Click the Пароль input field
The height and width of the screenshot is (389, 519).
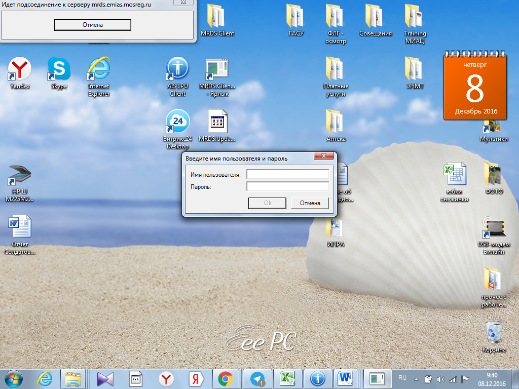(288, 186)
